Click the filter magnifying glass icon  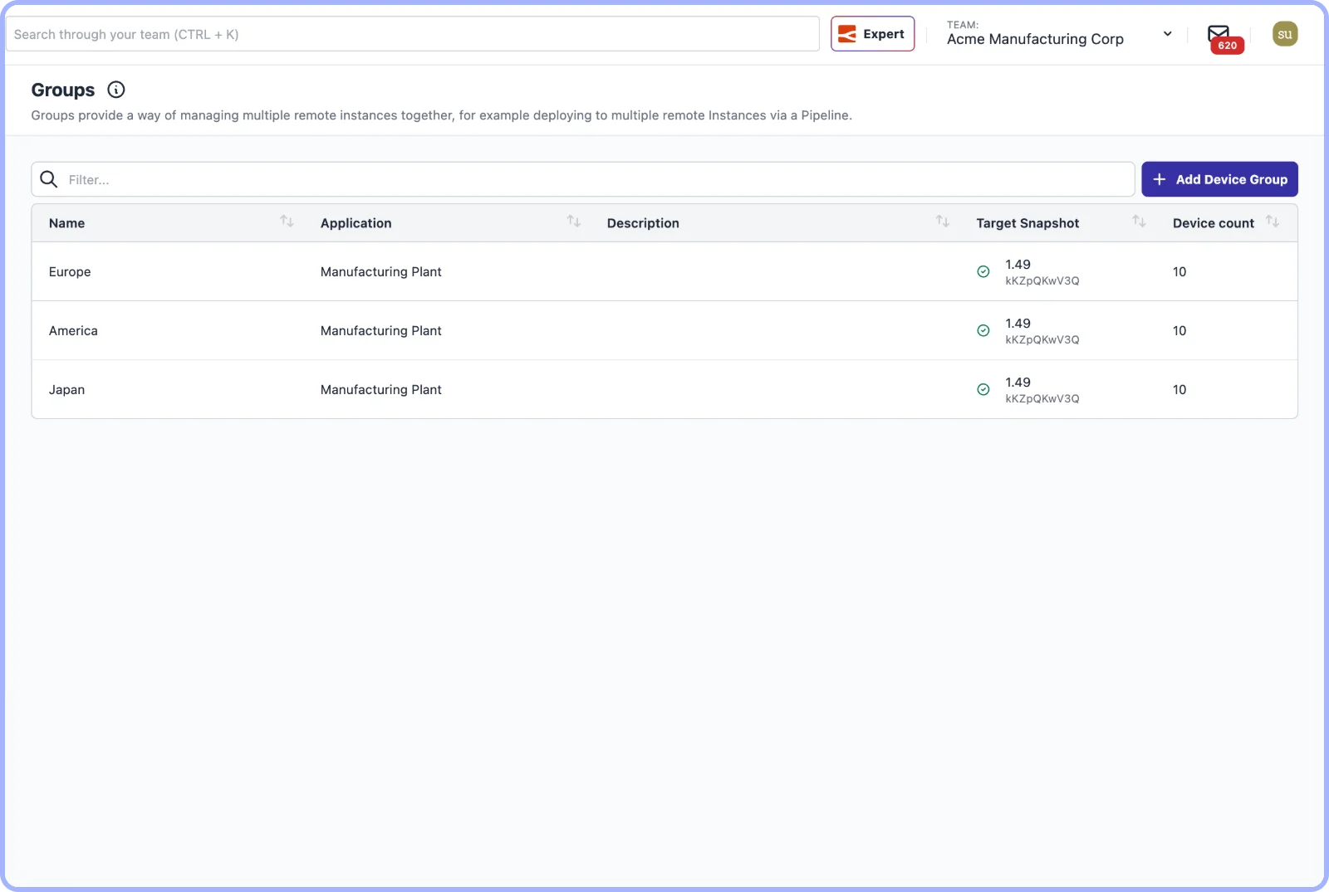pos(49,179)
